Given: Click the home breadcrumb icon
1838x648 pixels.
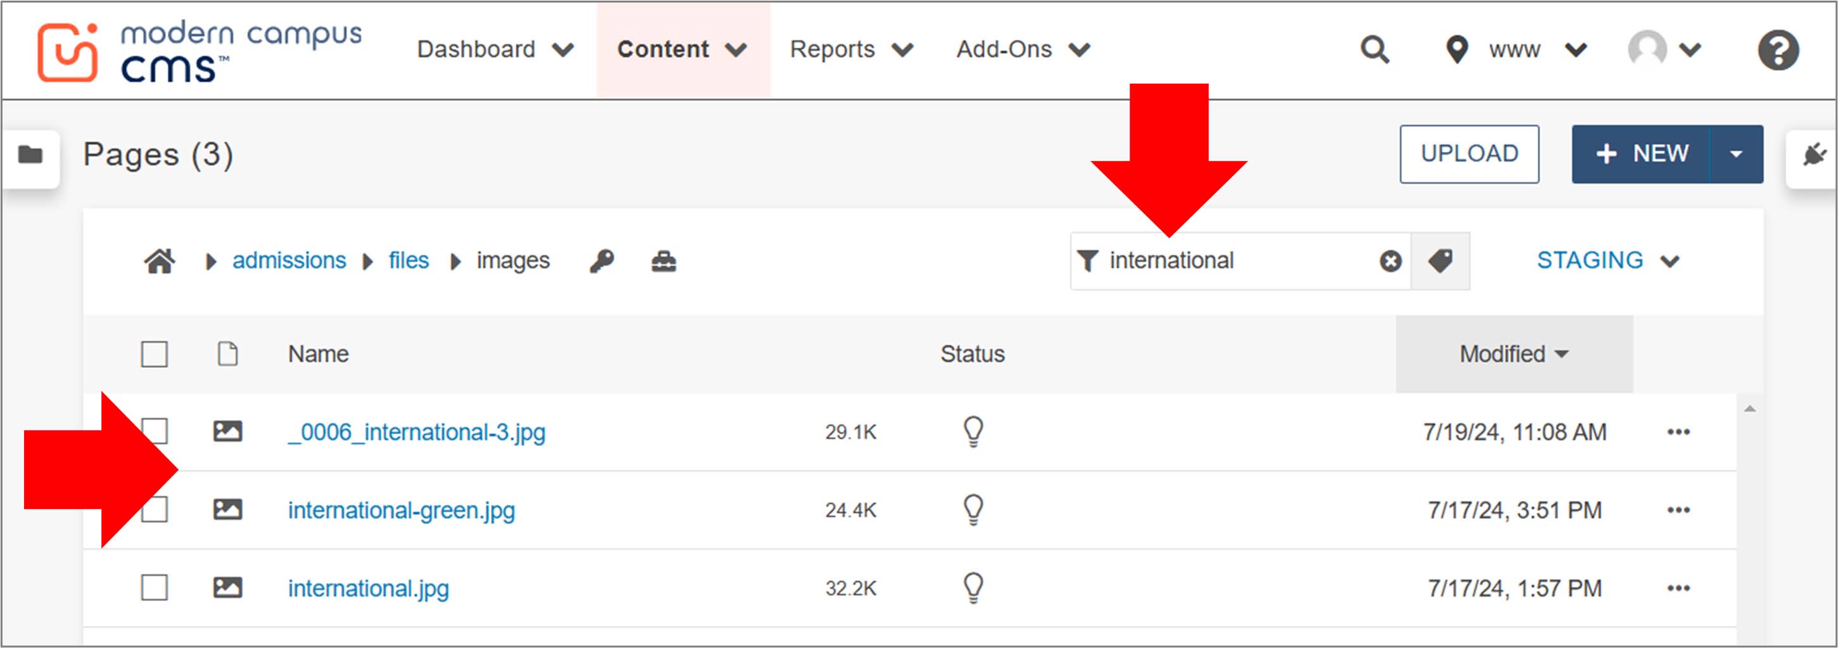Looking at the screenshot, I should 159,261.
